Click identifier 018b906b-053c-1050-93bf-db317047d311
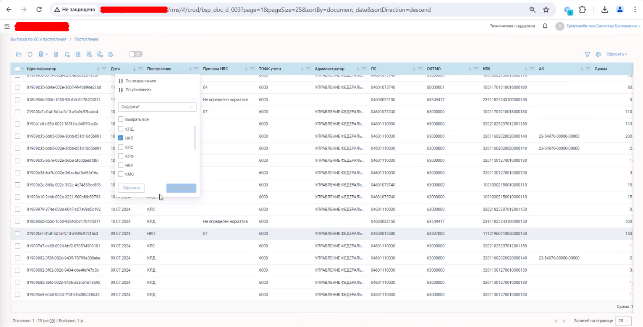 pos(63,221)
